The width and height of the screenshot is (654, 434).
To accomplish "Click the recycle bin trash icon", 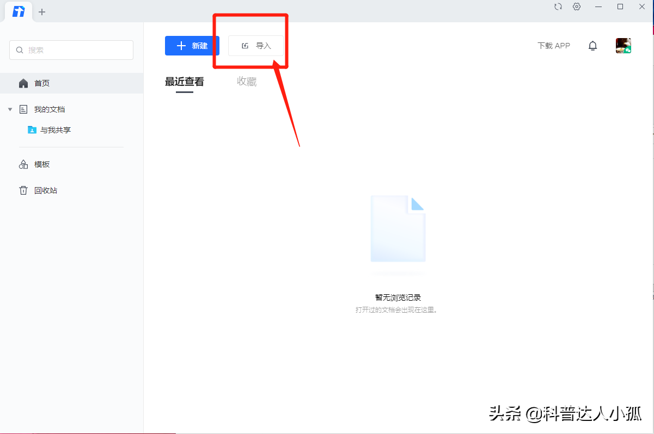I will (x=23, y=190).
